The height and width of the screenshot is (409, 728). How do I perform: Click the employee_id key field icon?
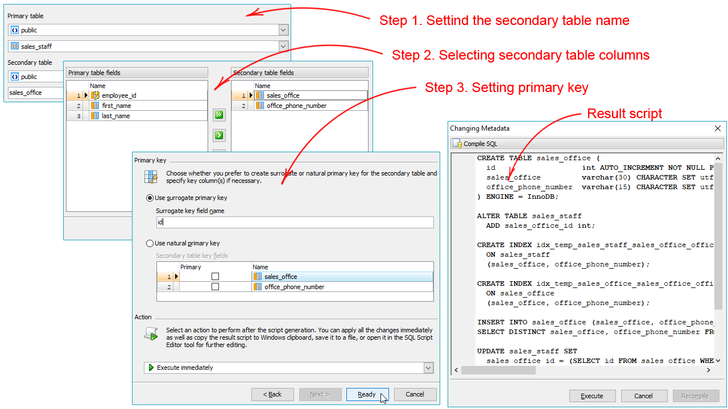coord(95,95)
